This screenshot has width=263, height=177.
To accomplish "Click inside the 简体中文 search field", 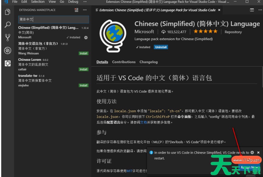I will (x=53, y=19).
